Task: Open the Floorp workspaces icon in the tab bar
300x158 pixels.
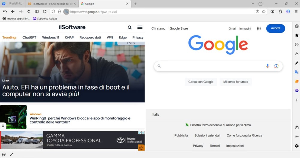Action: pyautogui.click(x=4, y=4)
